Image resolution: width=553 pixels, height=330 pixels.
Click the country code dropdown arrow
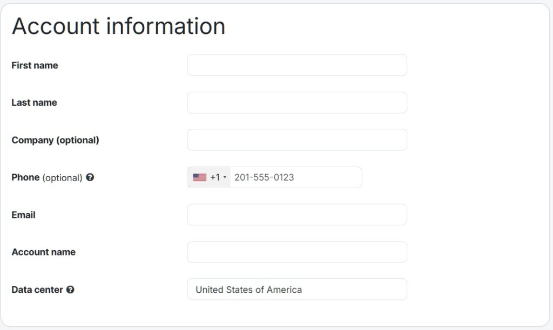225,177
